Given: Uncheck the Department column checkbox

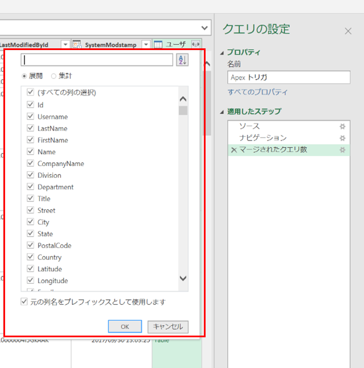Looking at the screenshot, I should [x=31, y=187].
